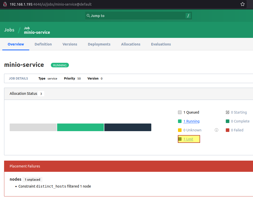Click the Allocation Status count badge 3

pyautogui.click(x=41, y=94)
